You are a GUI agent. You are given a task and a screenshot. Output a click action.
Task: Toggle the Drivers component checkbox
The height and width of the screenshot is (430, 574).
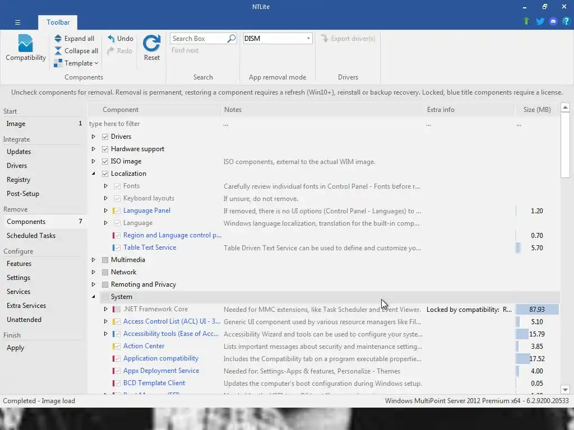click(x=105, y=137)
